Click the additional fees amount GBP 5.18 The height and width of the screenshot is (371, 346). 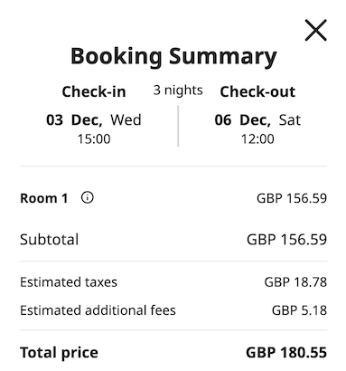click(299, 310)
